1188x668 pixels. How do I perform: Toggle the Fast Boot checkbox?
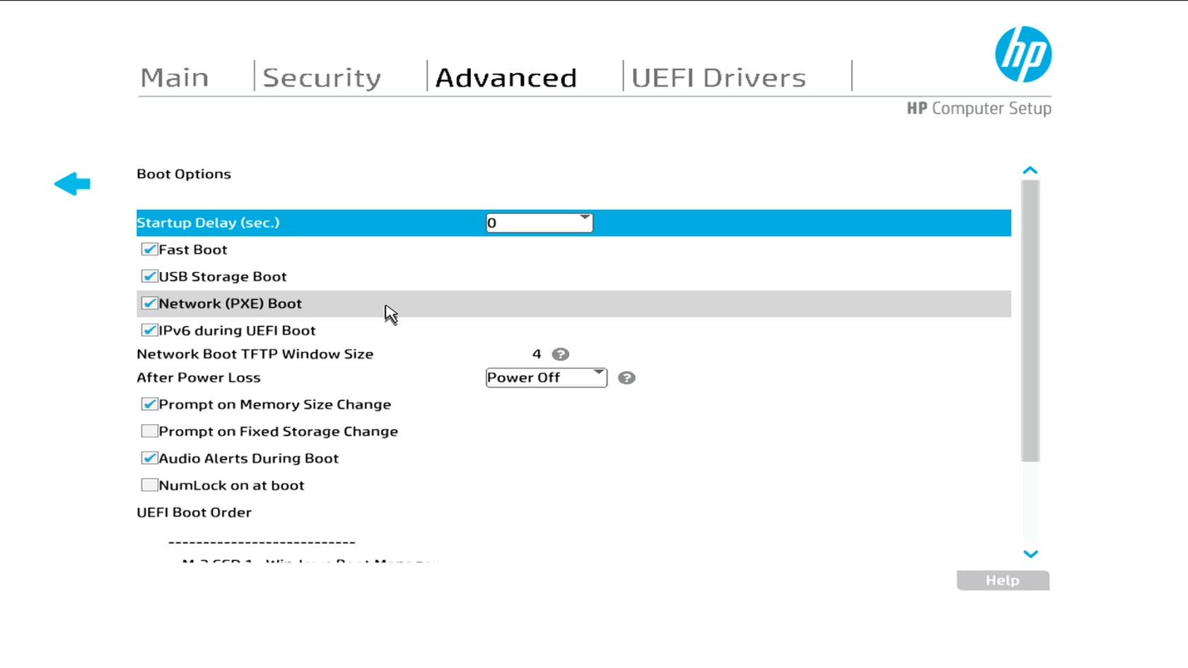coord(149,250)
